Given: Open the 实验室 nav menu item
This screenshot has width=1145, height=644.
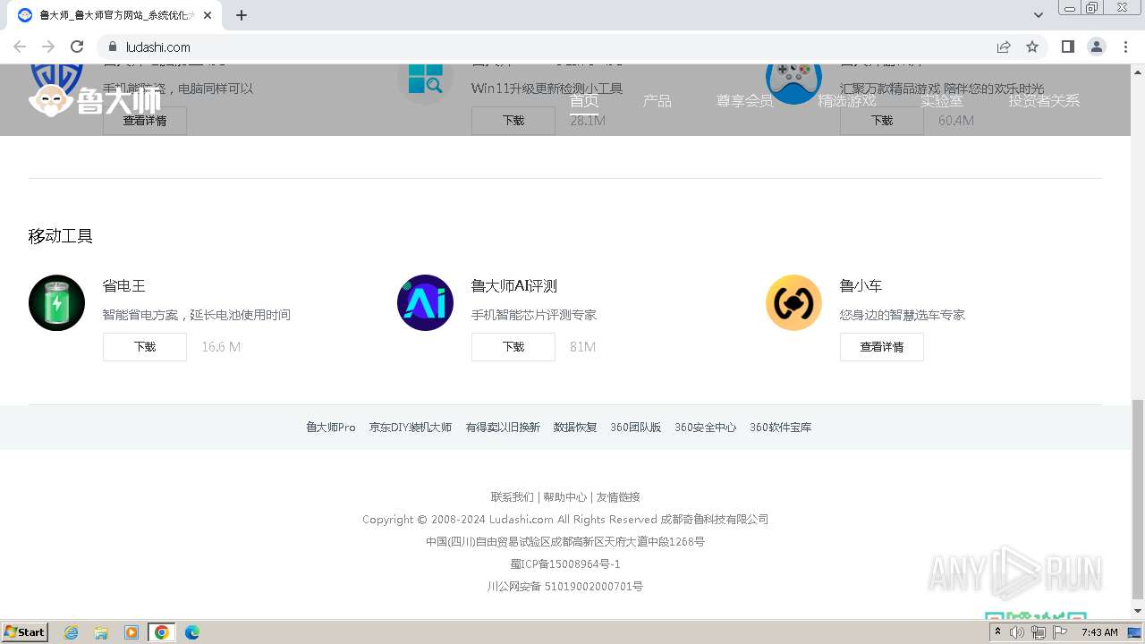Looking at the screenshot, I should click(x=941, y=101).
